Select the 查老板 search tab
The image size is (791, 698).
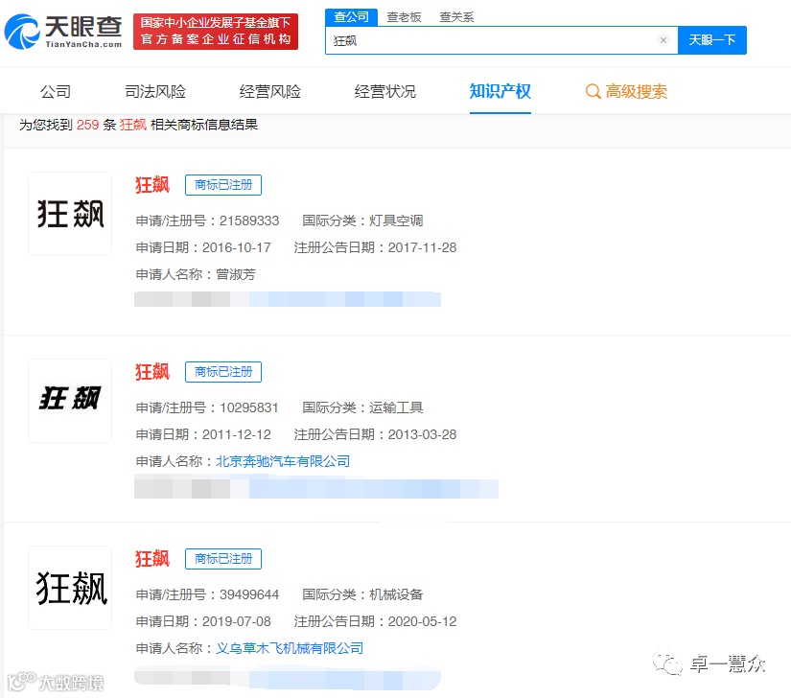point(404,17)
